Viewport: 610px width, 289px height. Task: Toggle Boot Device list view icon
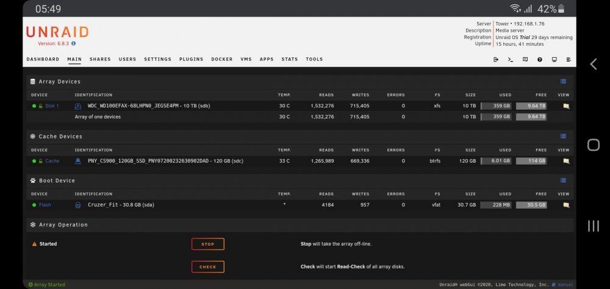click(563, 180)
